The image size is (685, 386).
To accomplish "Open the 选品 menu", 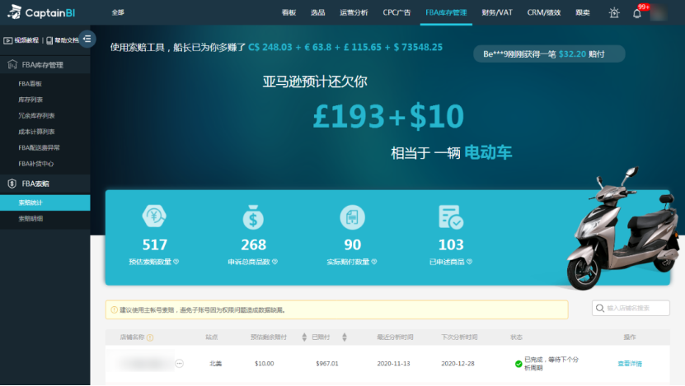I will pyautogui.click(x=317, y=12).
